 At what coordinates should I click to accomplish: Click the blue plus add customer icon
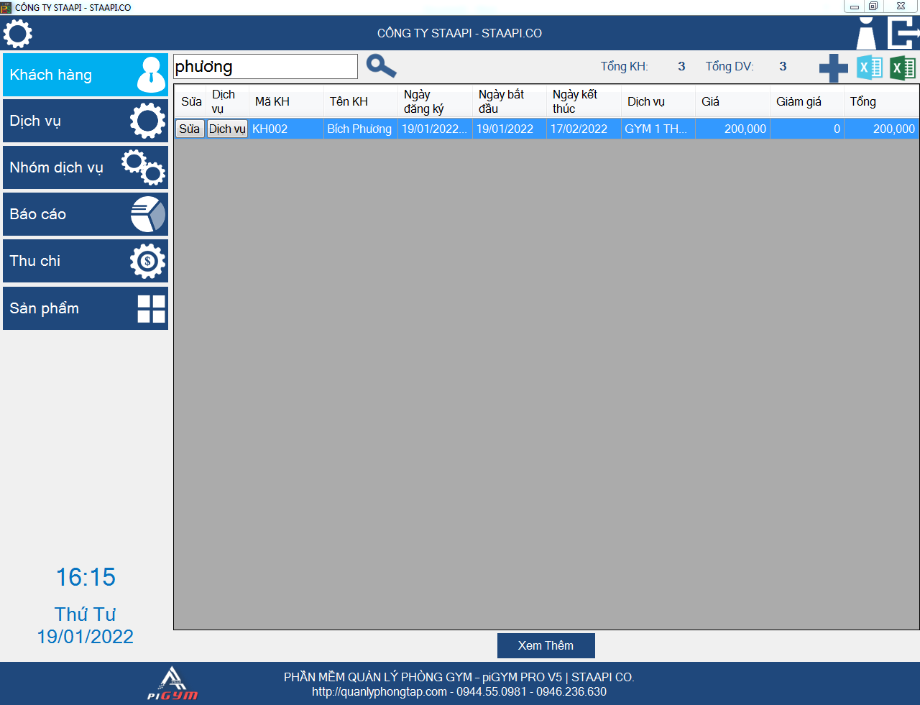tap(833, 68)
